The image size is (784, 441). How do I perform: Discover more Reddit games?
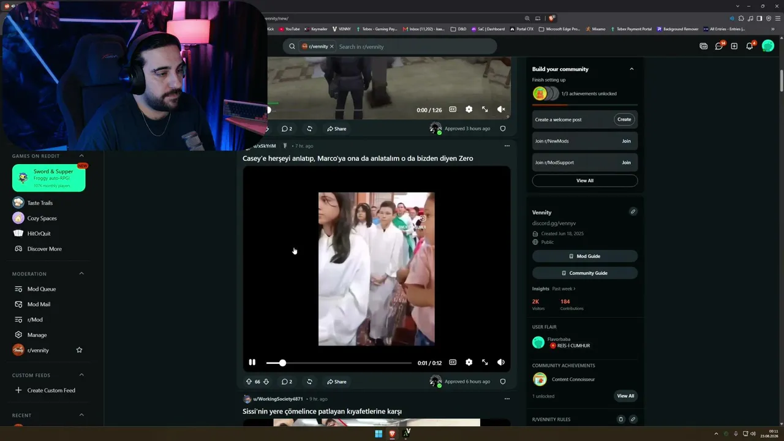44,249
